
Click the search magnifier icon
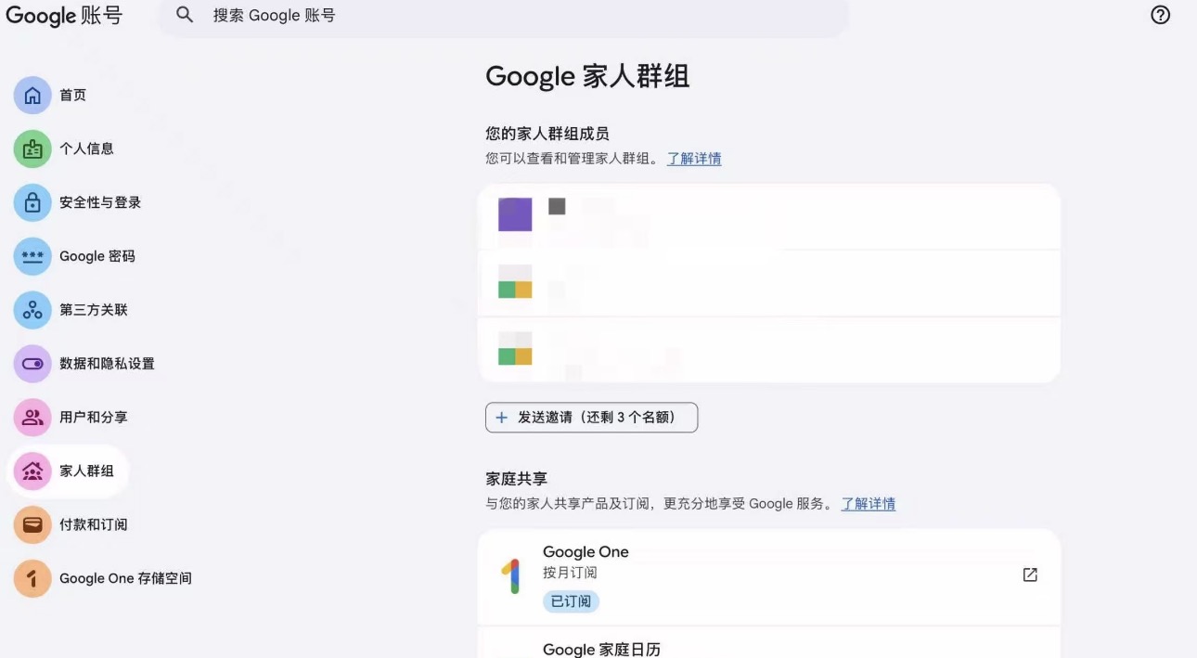185,15
